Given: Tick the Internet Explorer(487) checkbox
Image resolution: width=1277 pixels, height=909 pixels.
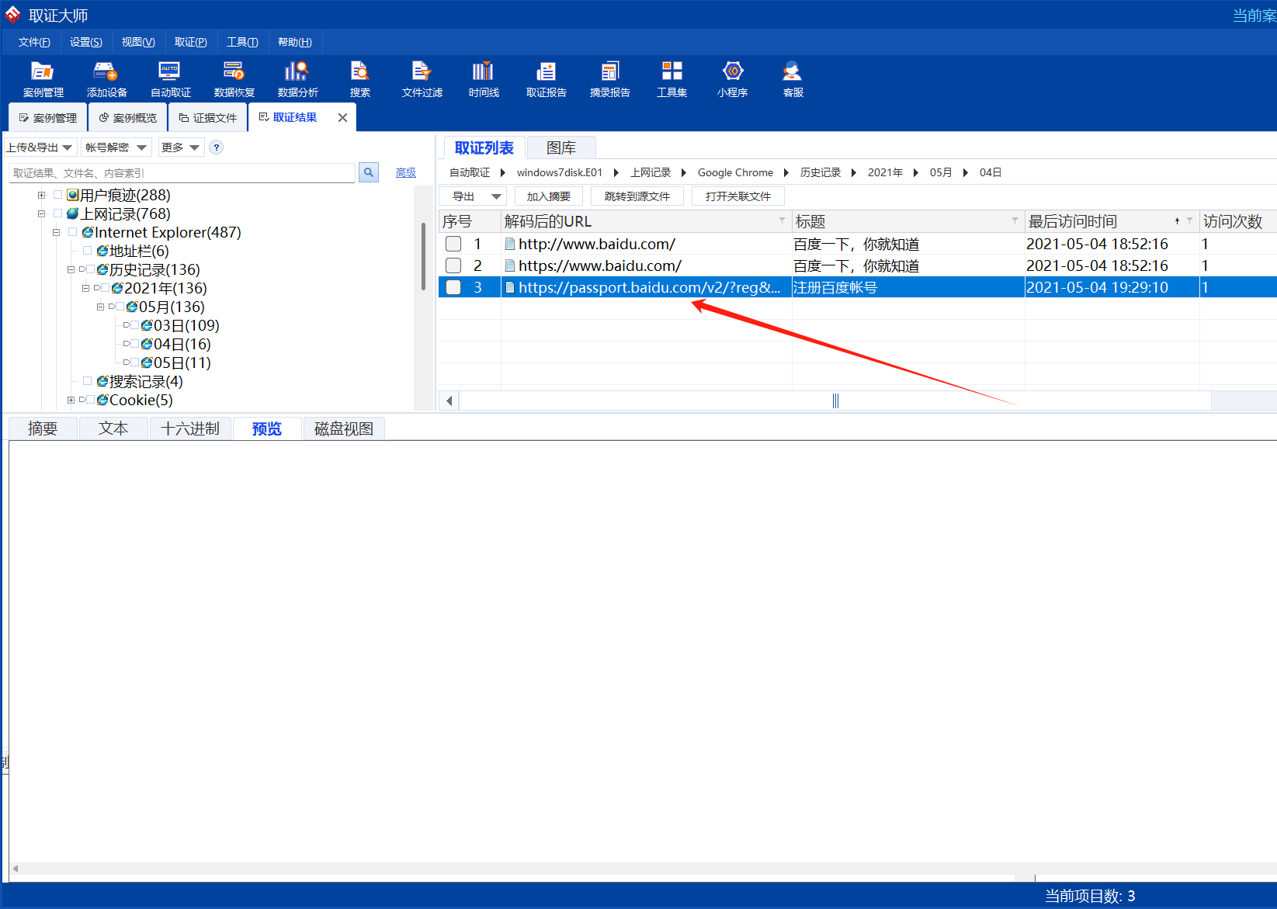Looking at the screenshot, I should (73, 232).
